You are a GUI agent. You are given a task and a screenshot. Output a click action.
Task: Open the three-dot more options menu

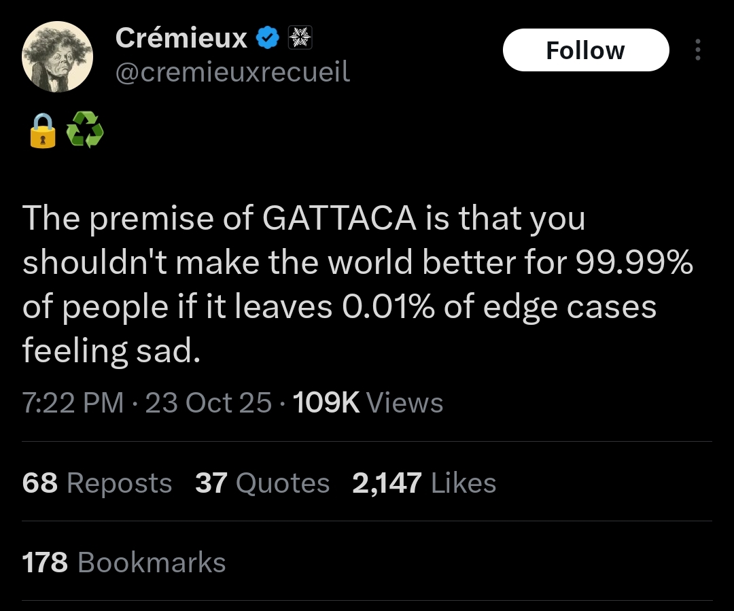pyautogui.click(x=697, y=50)
